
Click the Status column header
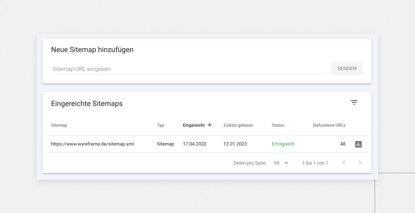pos(278,125)
